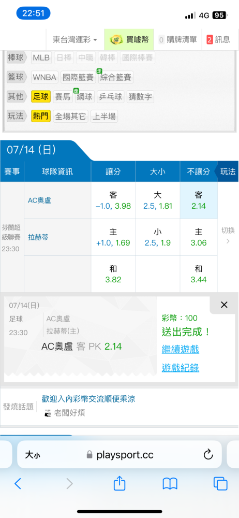Select the 日棒 filter
Image resolution: width=239 pixels, height=518 pixels.
point(64,58)
